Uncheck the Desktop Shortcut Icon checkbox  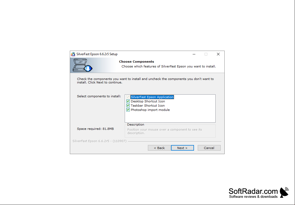pyautogui.click(x=128, y=101)
